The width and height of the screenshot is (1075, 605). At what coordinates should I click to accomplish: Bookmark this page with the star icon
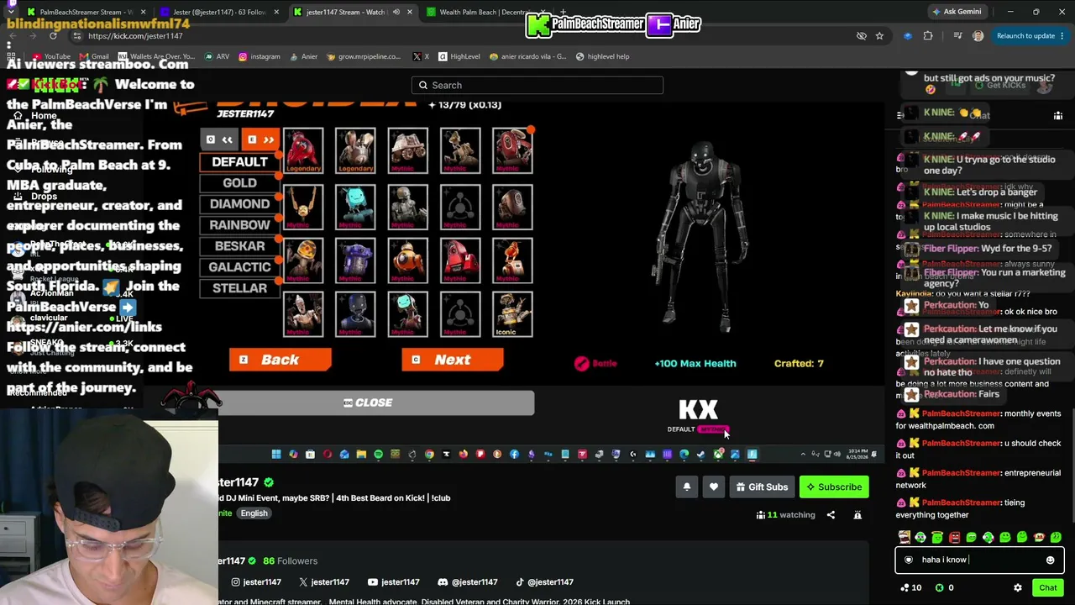(x=879, y=36)
